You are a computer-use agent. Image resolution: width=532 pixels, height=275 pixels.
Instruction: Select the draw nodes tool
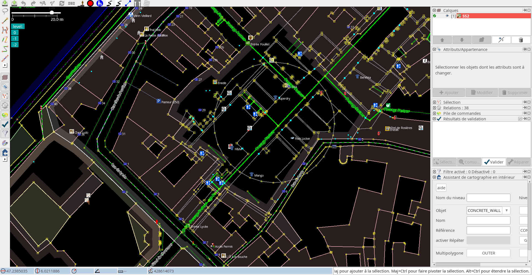(x=5, y=21)
